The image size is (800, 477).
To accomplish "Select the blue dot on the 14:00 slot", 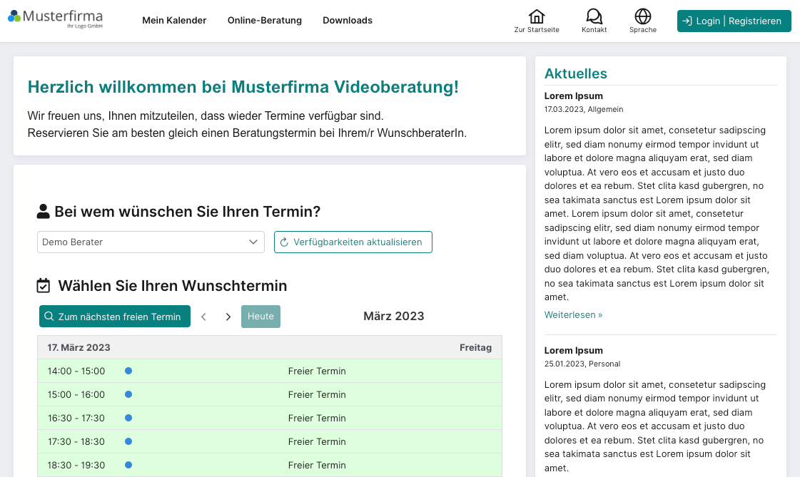I will point(128,371).
